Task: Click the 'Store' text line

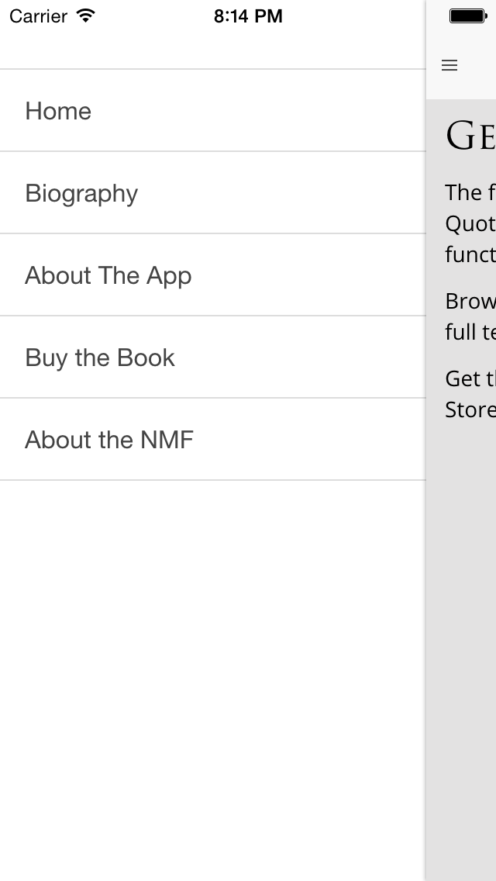Action: [470, 409]
